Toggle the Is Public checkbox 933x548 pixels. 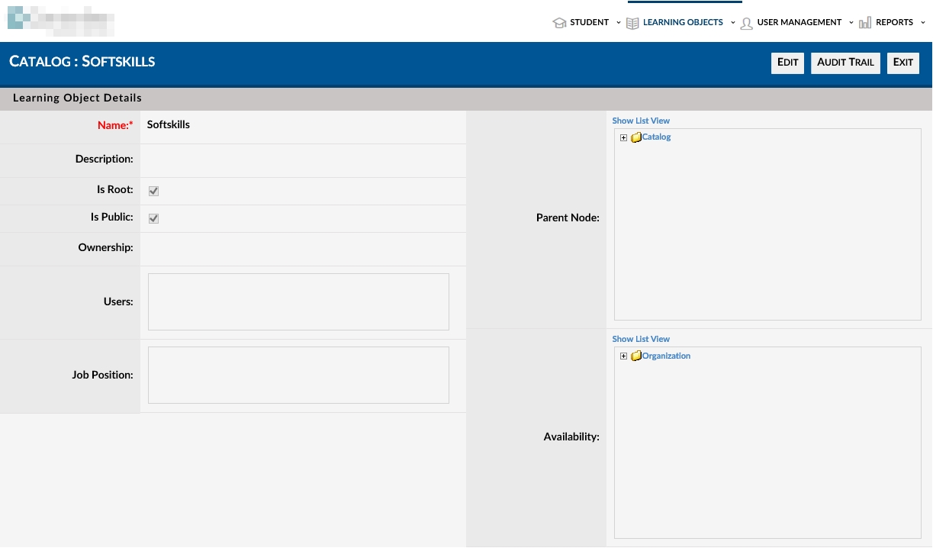click(153, 218)
